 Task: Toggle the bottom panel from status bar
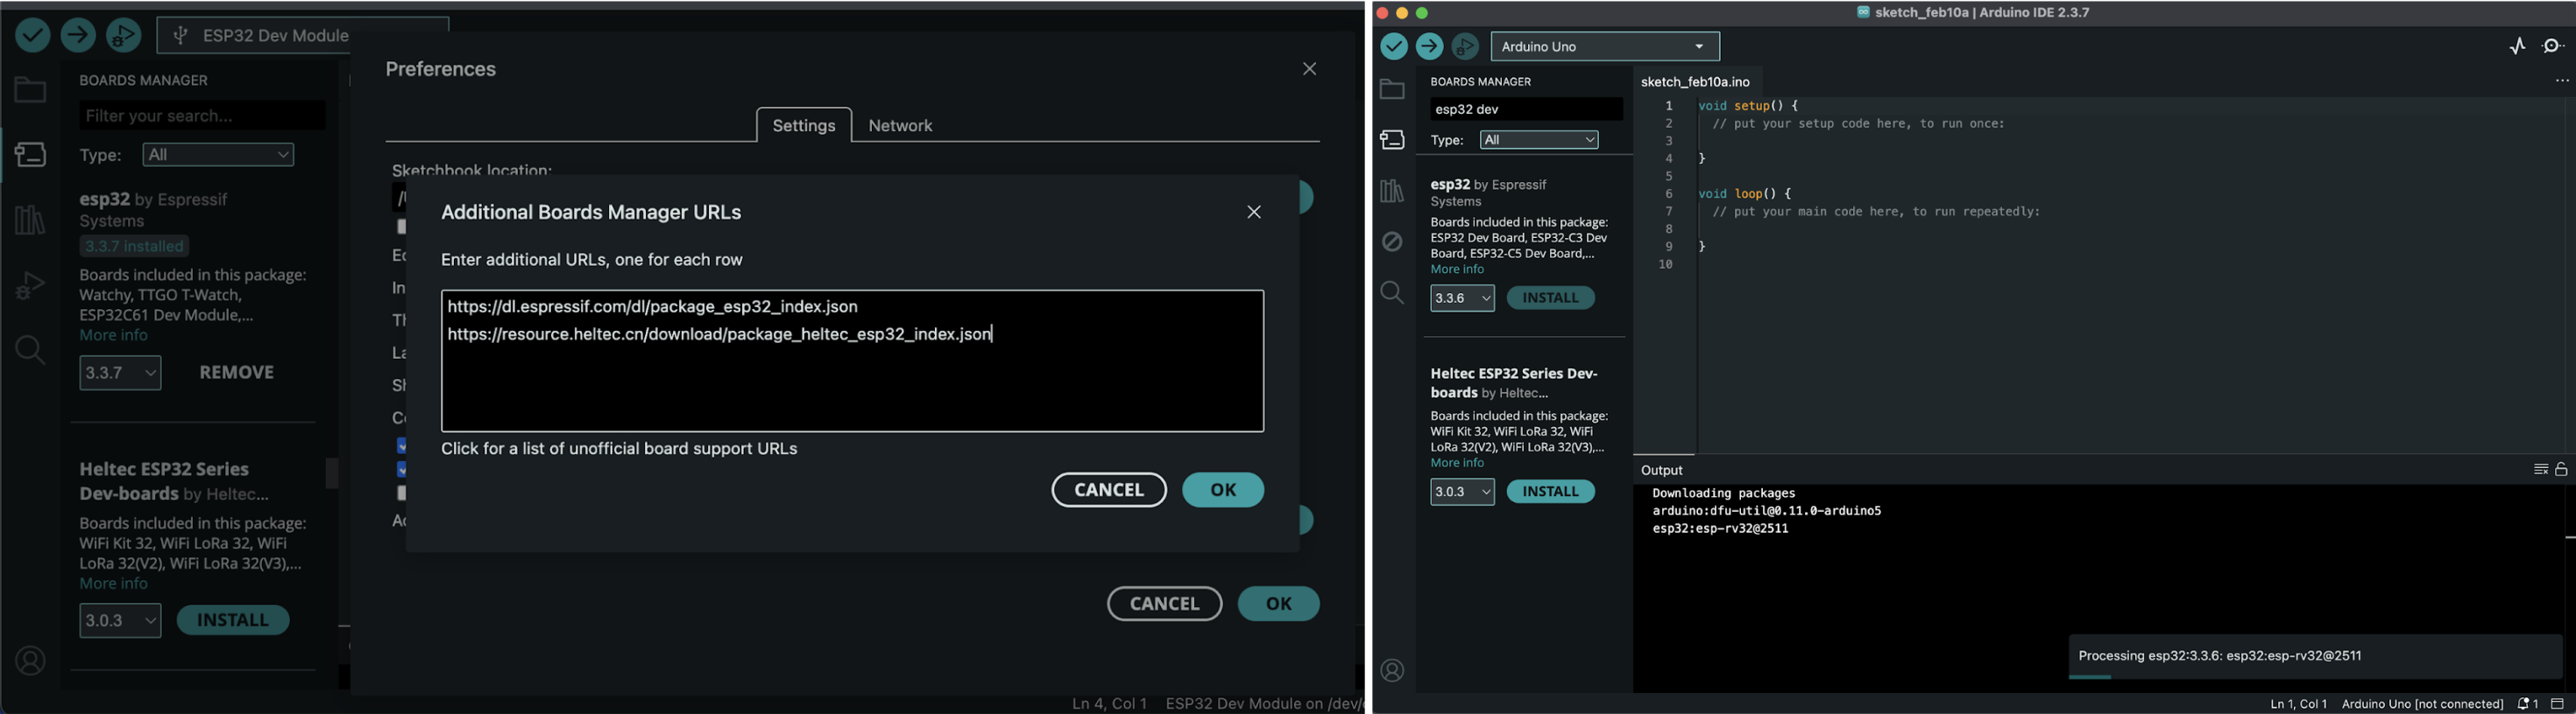coord(2558,704)
